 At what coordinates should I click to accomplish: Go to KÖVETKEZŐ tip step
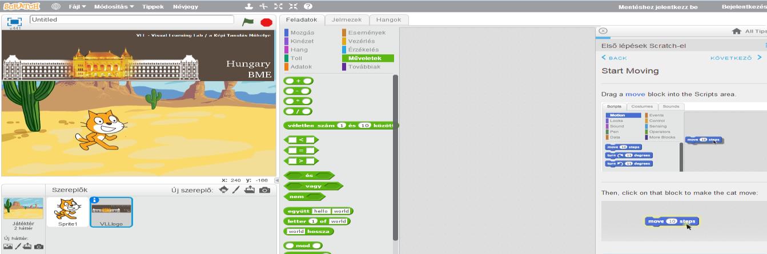[x=736, y=58]
